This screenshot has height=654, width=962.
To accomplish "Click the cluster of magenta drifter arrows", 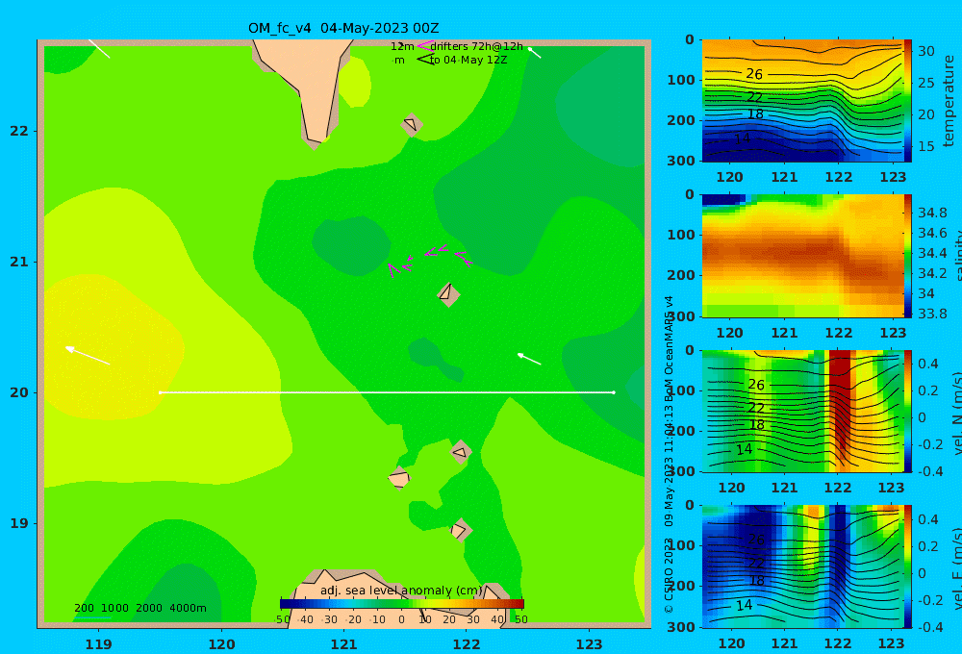I will click(429, 260).
